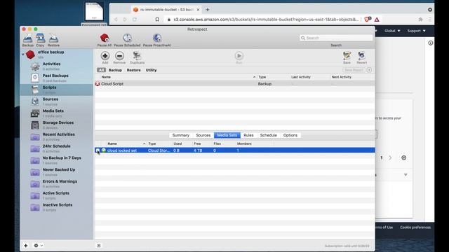The image size is (449, 252).
Task: Filter scripts by Backup
Action: [115, 70]
